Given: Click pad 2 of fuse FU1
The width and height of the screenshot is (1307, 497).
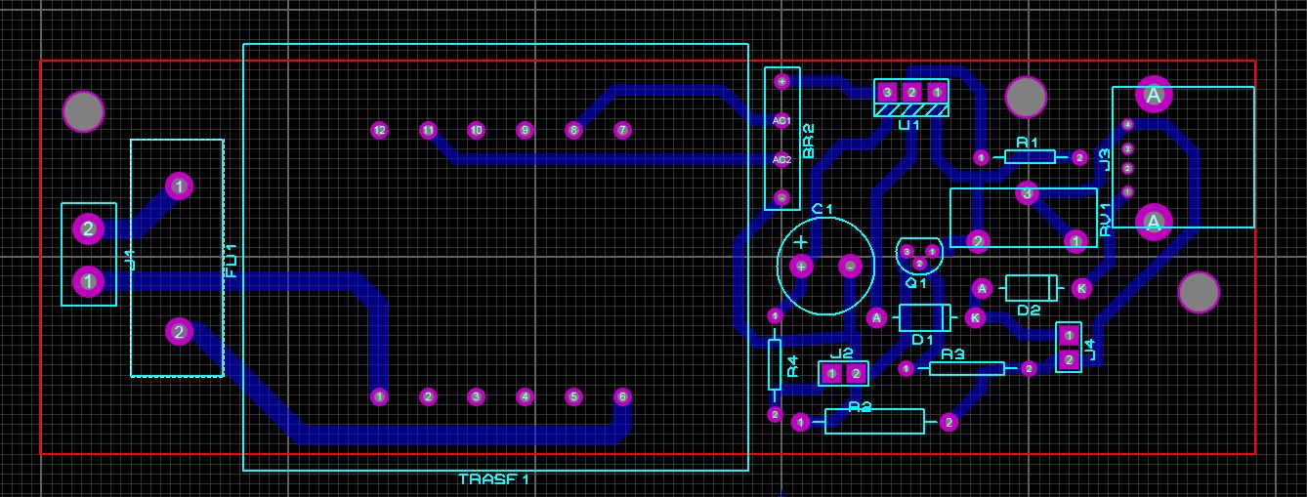Looking at the screenshot, I should pyautogui.click(x=179, y=332).
